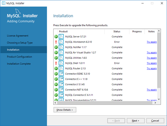Click the green check beside Connector/NET

56,90
